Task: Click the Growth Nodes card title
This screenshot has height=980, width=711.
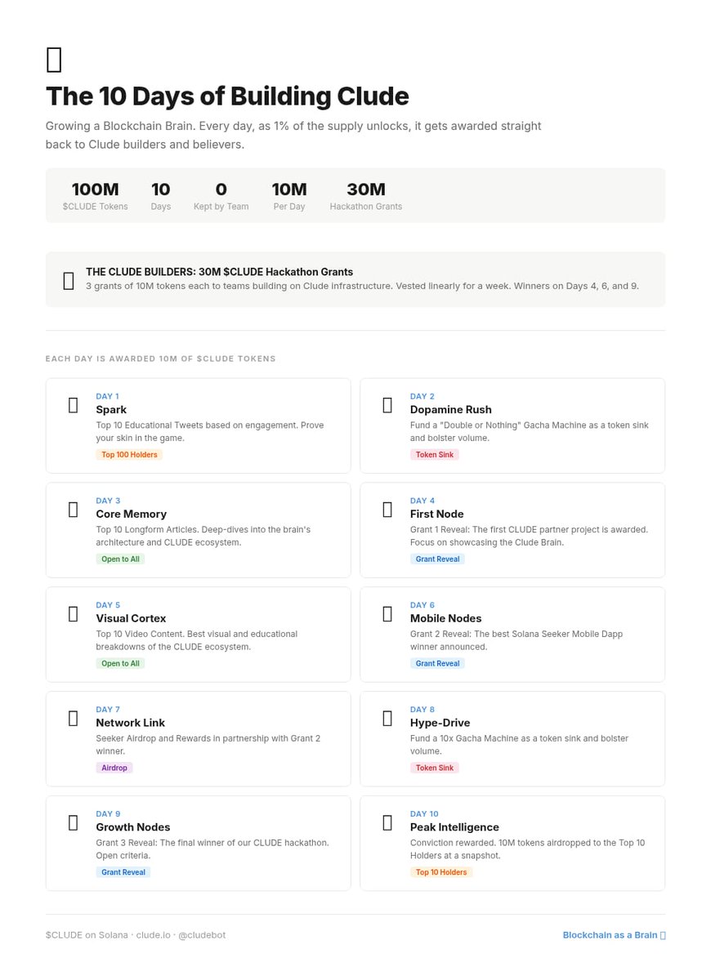Action: click(x=132, y=828)
